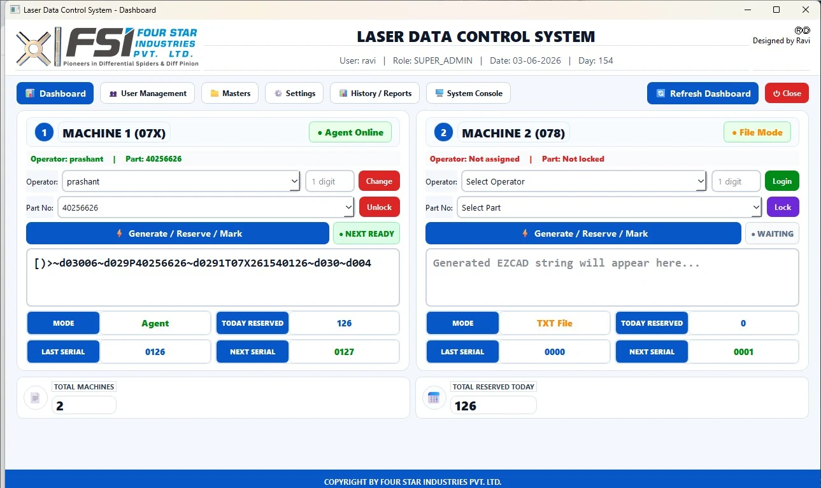Unlock the part on Machine 1
821x488 pixels.
pyautogui.click(x=379, y=207)
